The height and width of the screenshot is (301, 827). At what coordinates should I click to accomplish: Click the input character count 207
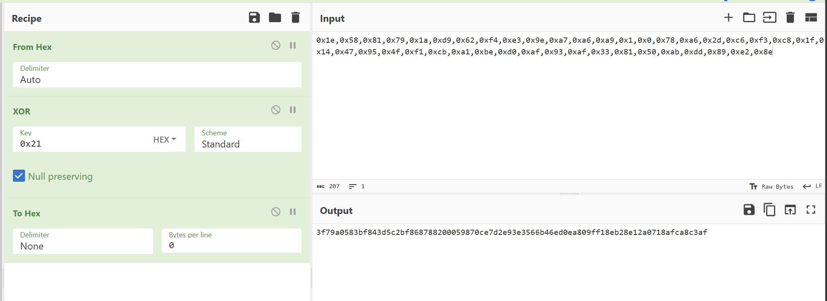click(x=329, y=186)
